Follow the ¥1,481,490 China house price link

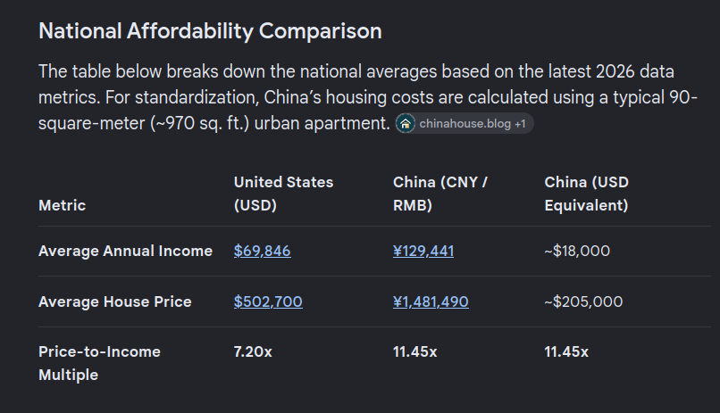(x=431, y=301)
